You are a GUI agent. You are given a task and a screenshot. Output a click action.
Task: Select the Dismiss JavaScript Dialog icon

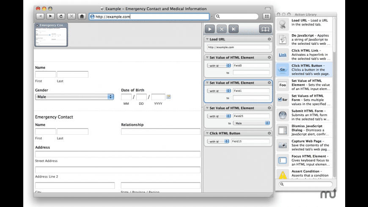click(283, 130)
